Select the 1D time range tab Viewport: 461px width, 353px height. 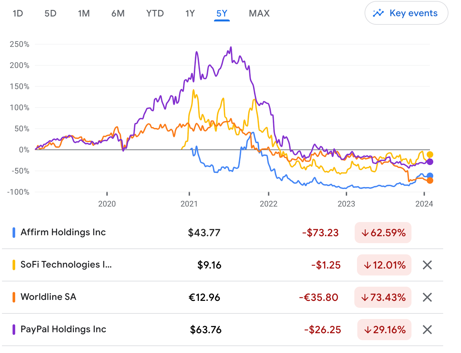pos(18,14)
